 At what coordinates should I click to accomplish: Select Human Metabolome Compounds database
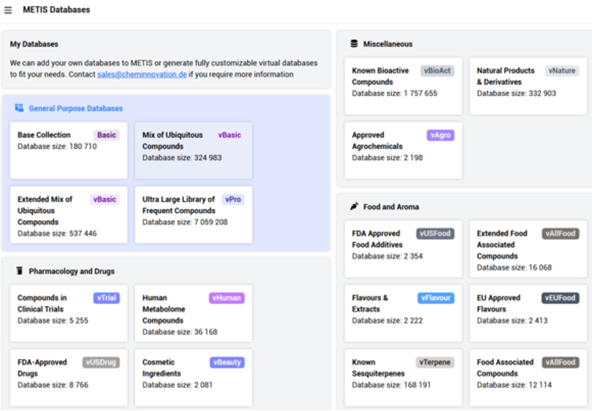(x=193, y=313)
